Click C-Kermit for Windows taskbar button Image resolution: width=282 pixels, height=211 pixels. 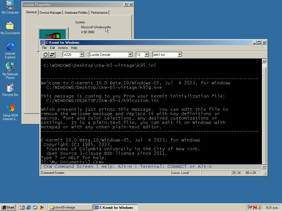click(116, 207)
